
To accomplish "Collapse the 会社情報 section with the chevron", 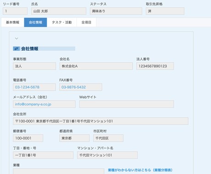I will (x=17, y=38).
